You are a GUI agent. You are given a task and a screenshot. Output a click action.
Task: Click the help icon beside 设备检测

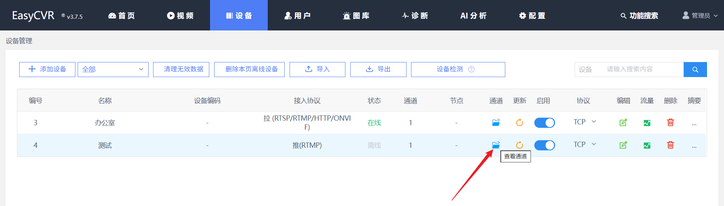pos(471,69)
